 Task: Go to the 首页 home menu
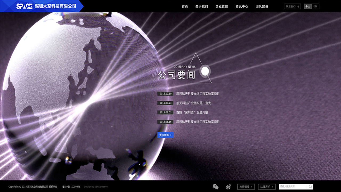[x=185, y=6]
